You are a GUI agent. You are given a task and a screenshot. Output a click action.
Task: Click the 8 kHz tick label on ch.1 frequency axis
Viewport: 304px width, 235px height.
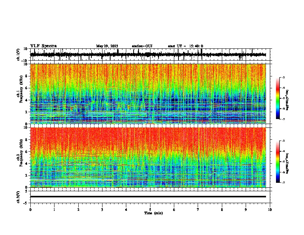coord(26,76)
